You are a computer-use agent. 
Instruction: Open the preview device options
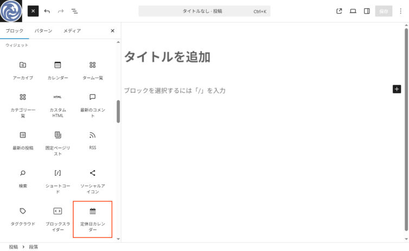pyautogui.click(x=353, y=11)
